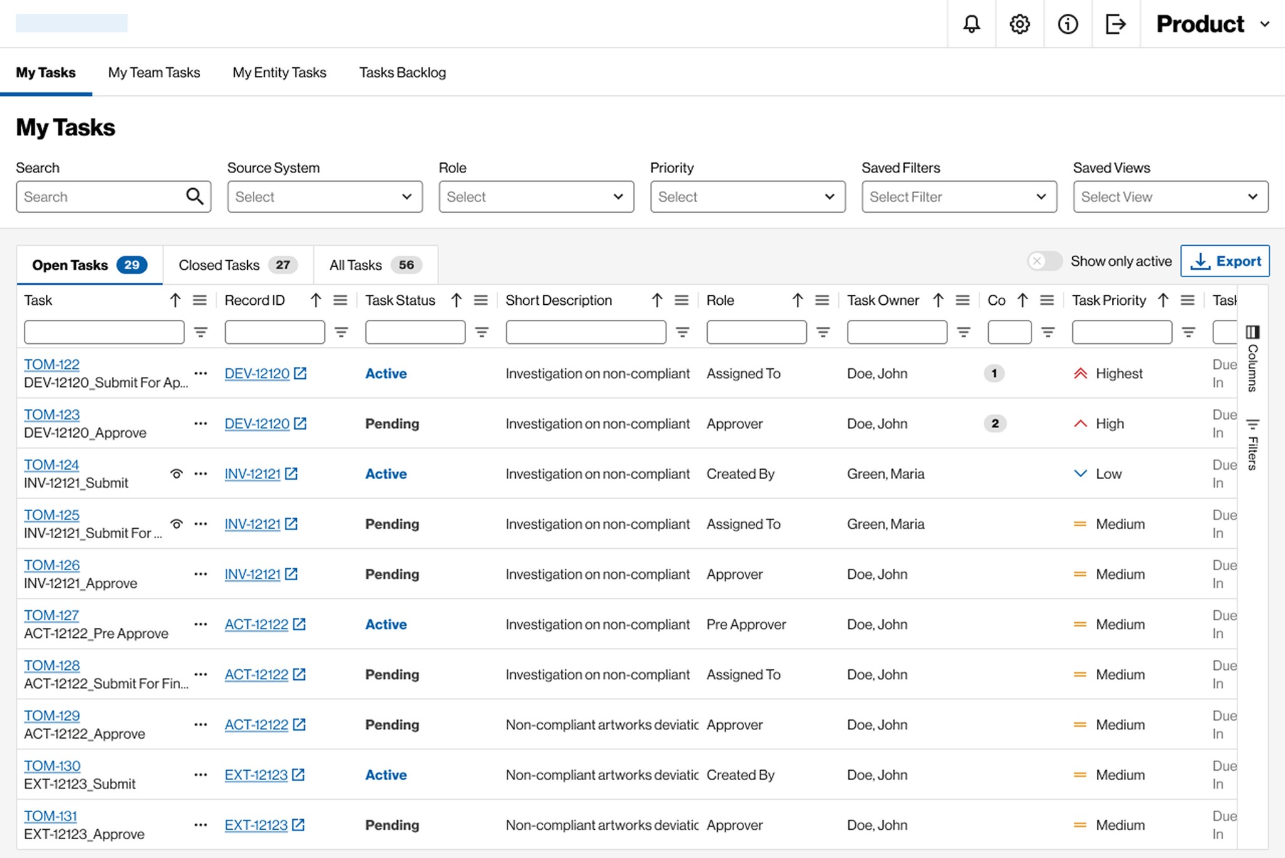
Task: Toggle the Show only active switch
Action: pyautogui.click(x=1044, y=261)
